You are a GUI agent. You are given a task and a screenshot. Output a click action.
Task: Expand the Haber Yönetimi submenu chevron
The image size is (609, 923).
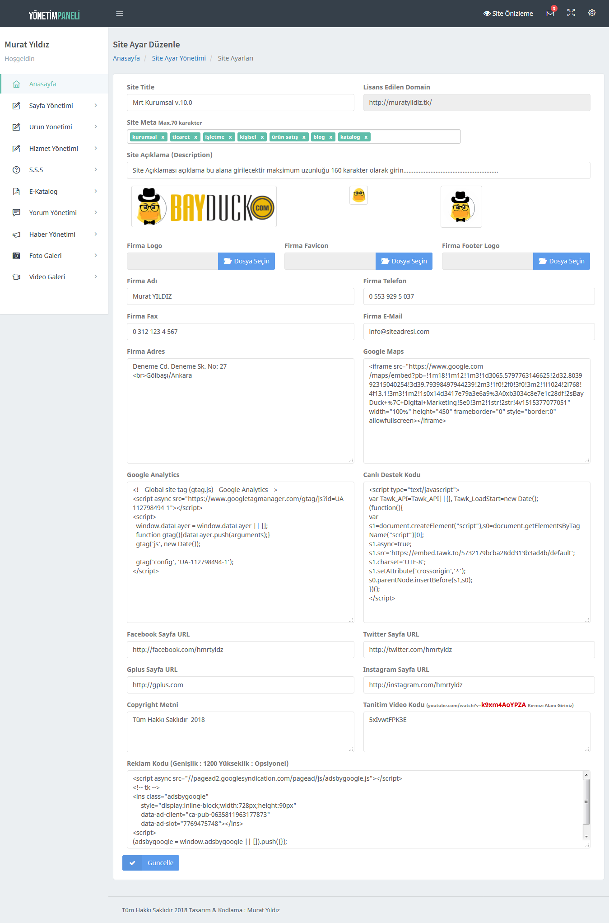tap(96, 234)
